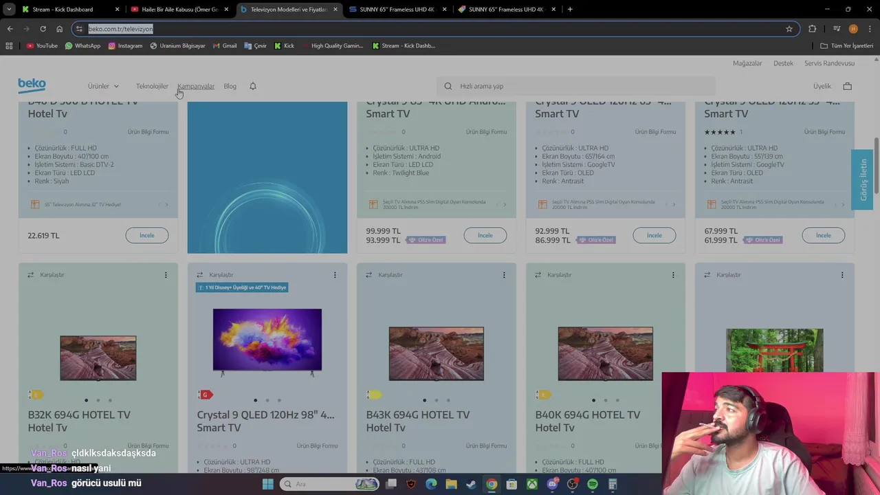Open Chrome media controls icon
Image resolution: width=880 pixels, height=495 pixels.
837,29
